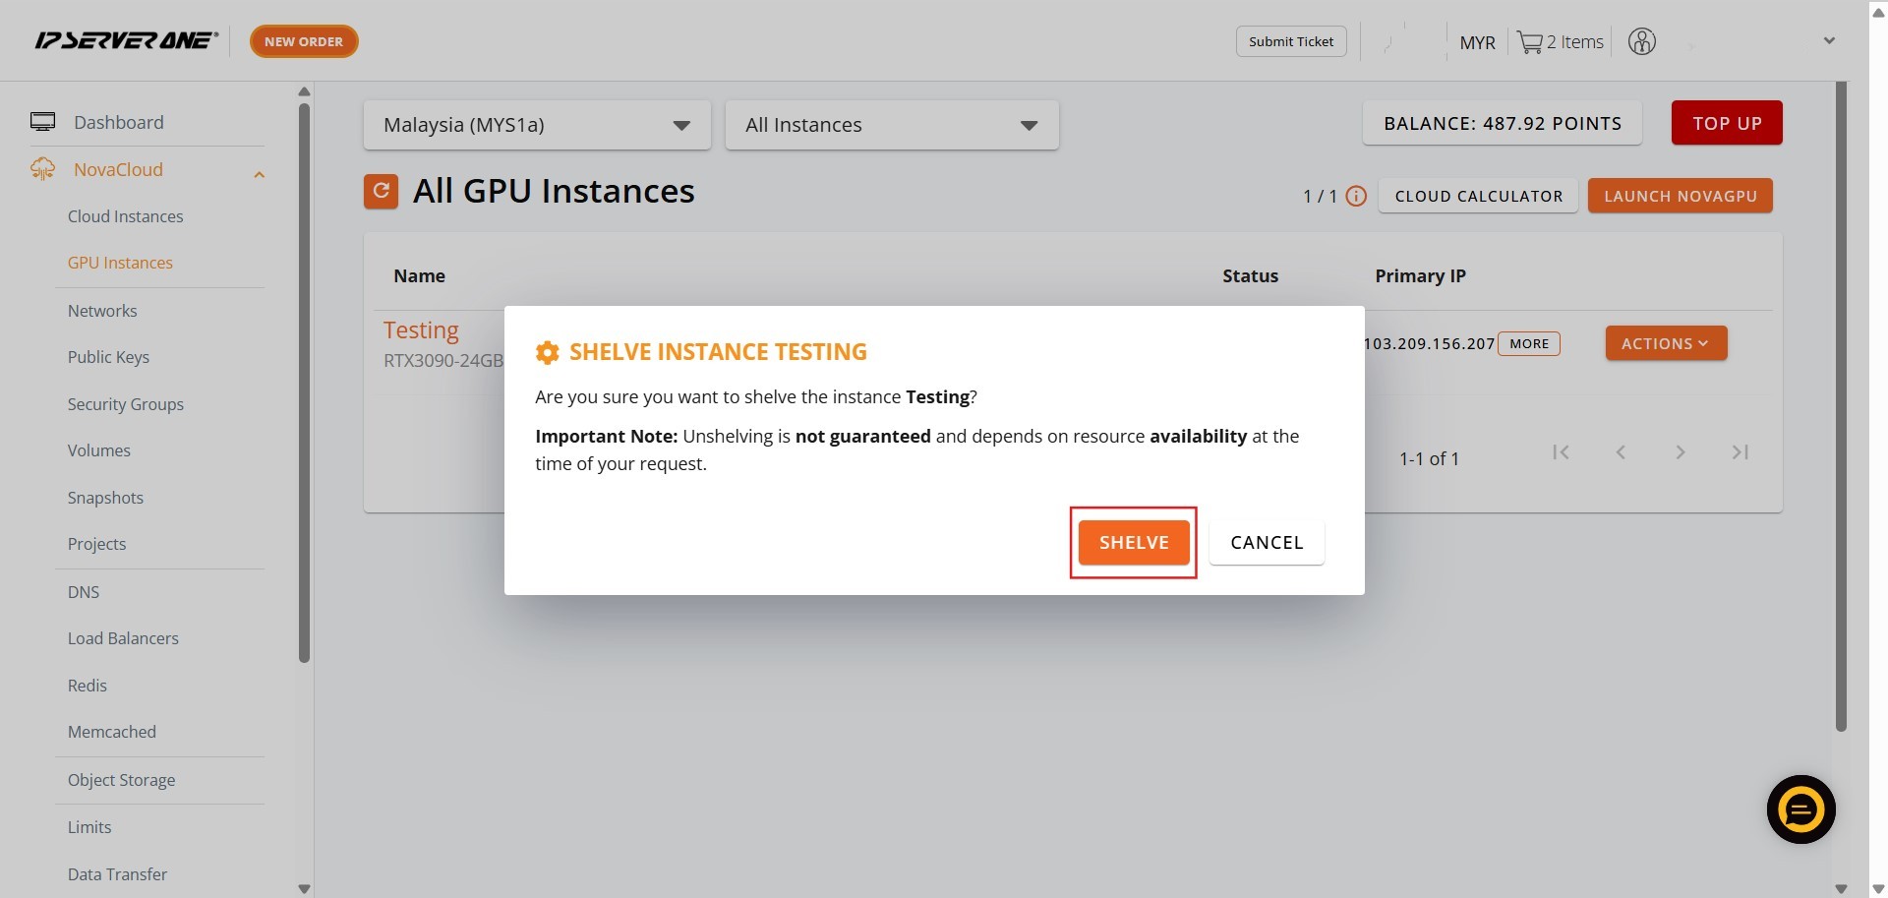
Task: Open the Malaysia (MYS1a) region dropdown
Action: coord(536,125)
